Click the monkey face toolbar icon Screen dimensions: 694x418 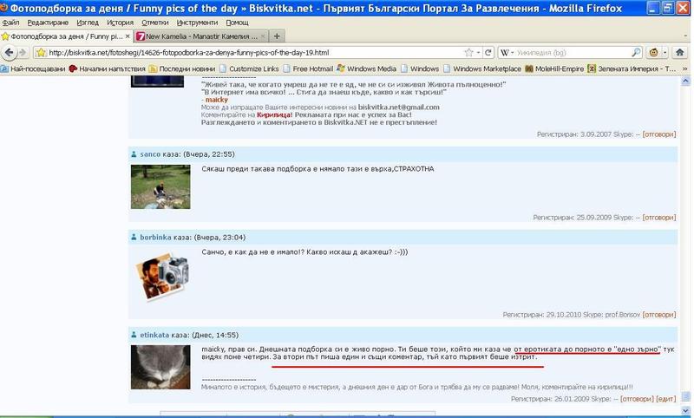(653, 53)
